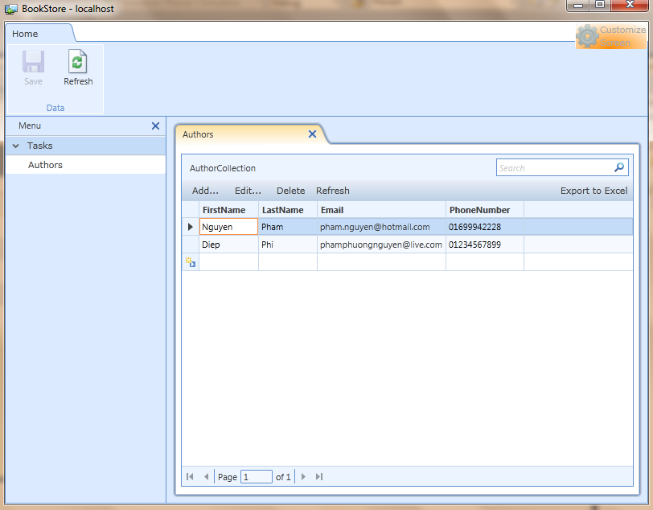Delete the selected author

click(x=290, y=191)
